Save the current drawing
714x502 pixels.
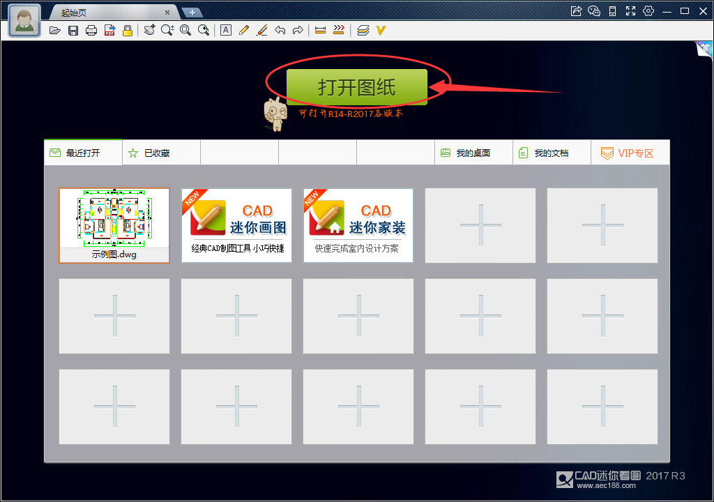73,30
